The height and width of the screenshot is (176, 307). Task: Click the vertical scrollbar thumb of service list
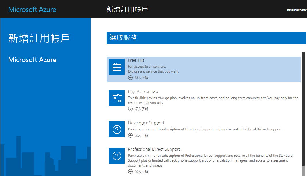(303, 109)
